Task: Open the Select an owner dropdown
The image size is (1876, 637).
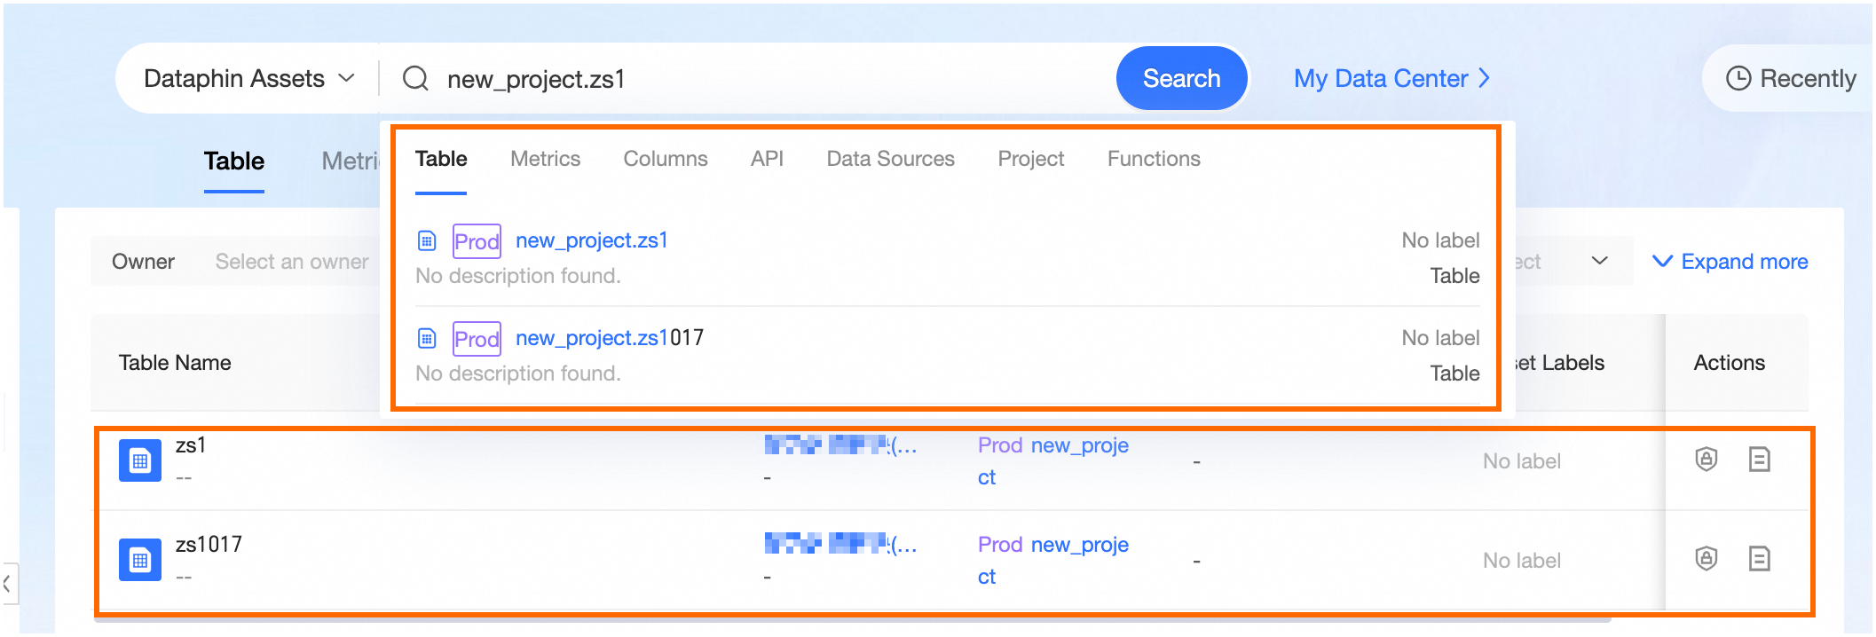Action: click(292, 262)
